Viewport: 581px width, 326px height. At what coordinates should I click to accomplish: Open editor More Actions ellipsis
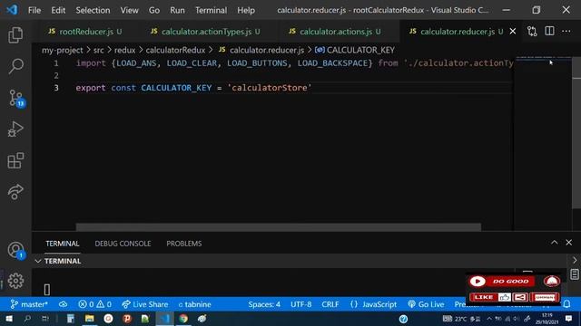click(x=566, y=31)
